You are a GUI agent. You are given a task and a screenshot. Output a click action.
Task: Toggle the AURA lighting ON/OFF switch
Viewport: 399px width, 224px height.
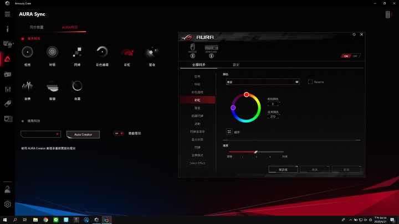pyautogui.click(x=351, y=56)
